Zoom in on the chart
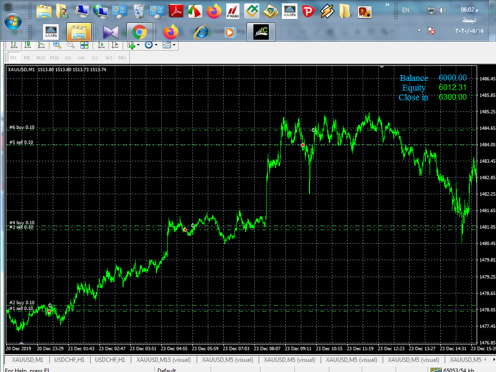The image size is (496, 372). tap(57, 45)
